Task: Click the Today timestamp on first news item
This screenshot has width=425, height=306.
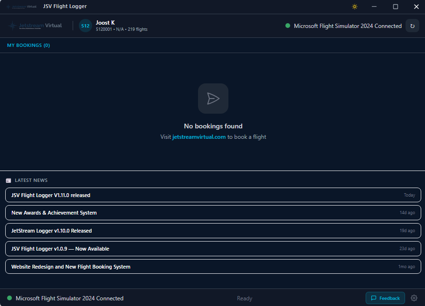Action: click(x=409, y=195)
